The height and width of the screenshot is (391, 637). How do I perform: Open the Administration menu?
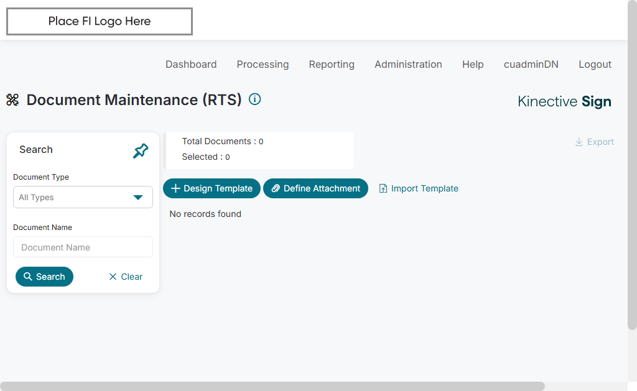pyautogui.click(x=408, y=64)
